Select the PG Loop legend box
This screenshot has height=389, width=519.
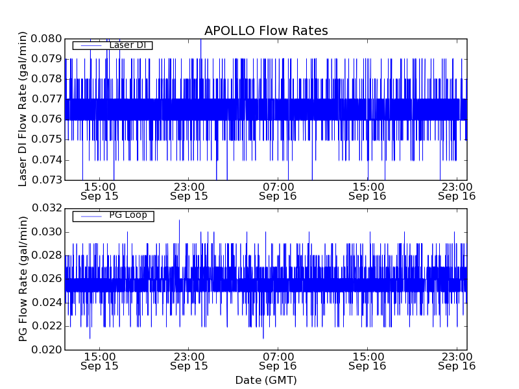(113, 216)
